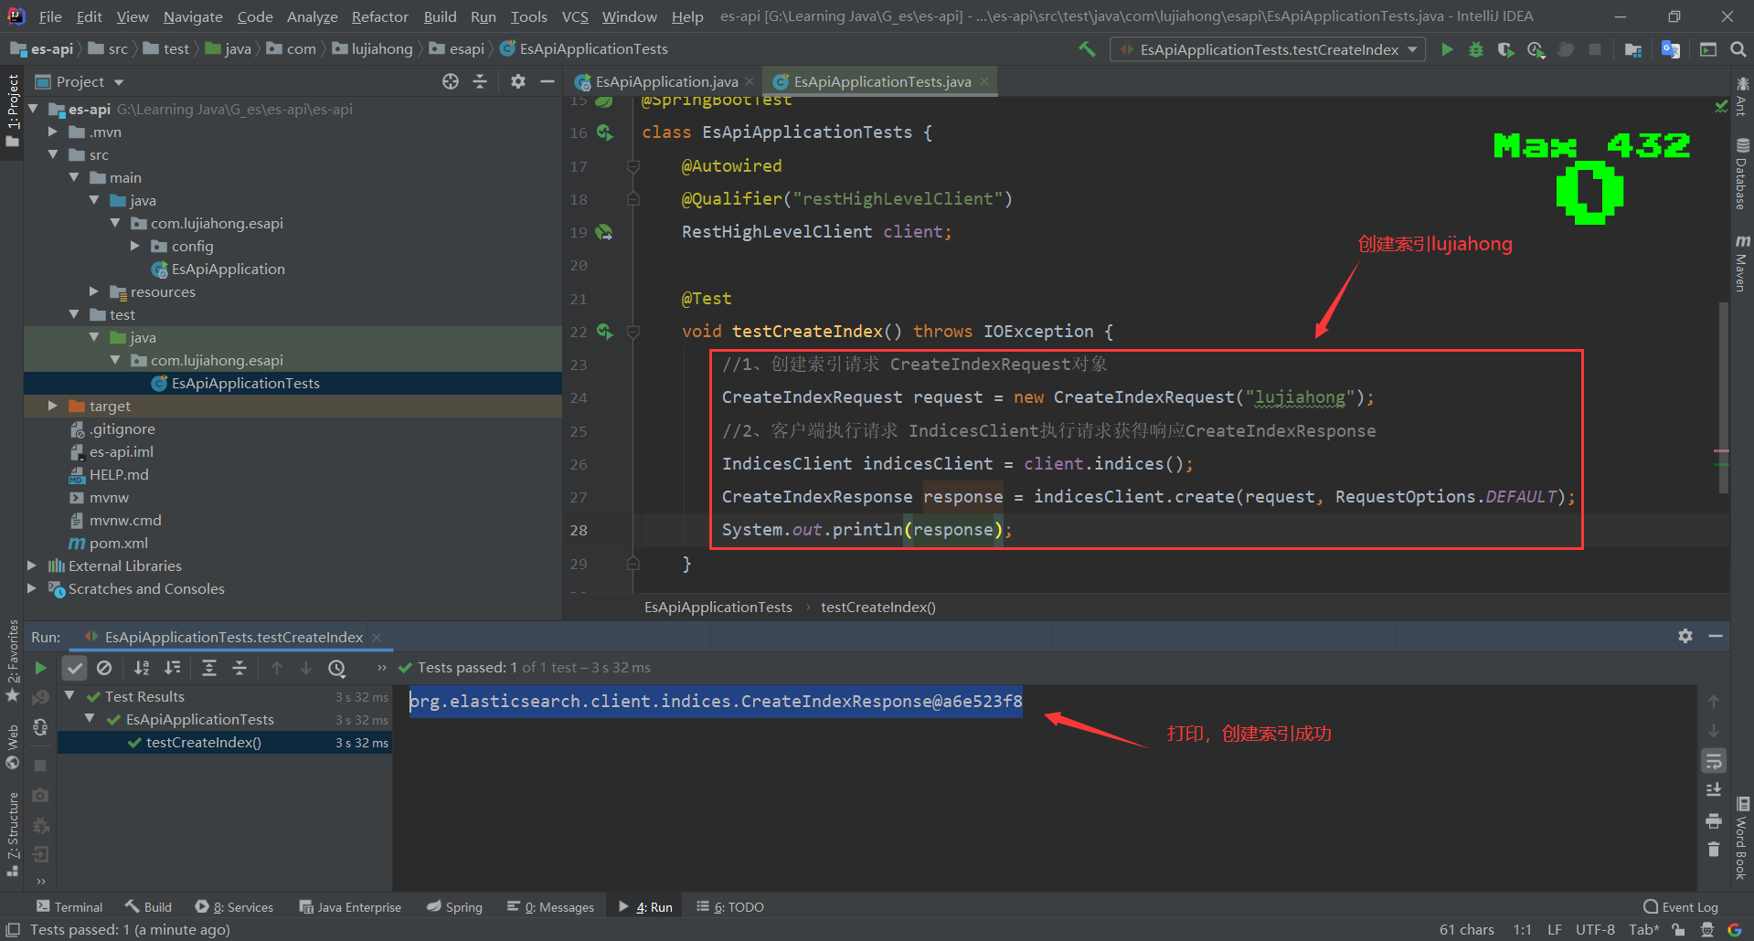Toggle Show Passed tests checkmark button
Image resolution: width=1754 pixels, height=941 pixels.
[x=75, y=668]
